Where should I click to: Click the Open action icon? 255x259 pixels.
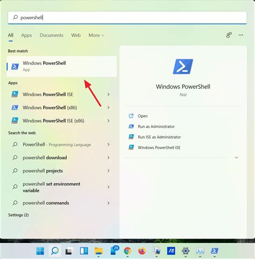click(x=131, y=116)
